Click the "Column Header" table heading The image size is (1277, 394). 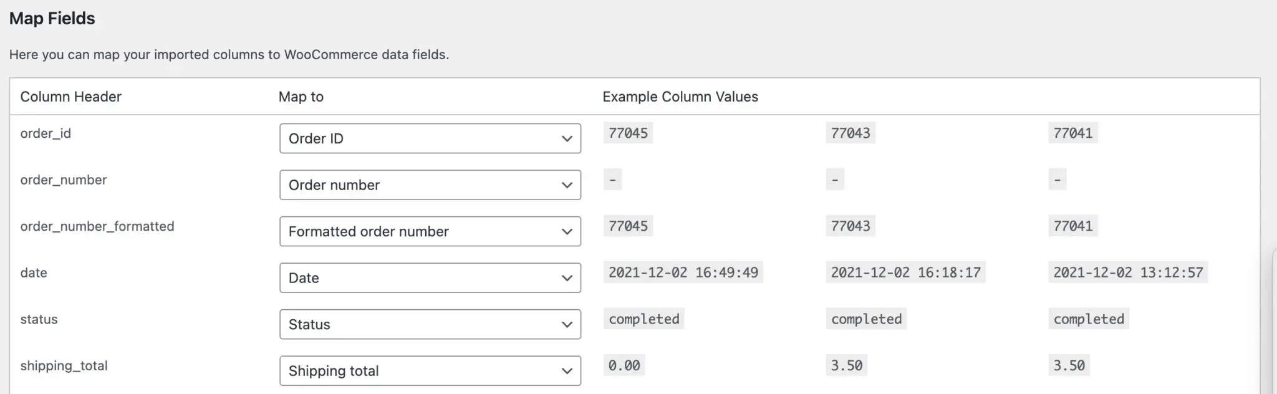[70, 97]
